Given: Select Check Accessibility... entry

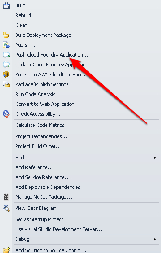Looking at the screenshot, I should (x=38, y=114).
